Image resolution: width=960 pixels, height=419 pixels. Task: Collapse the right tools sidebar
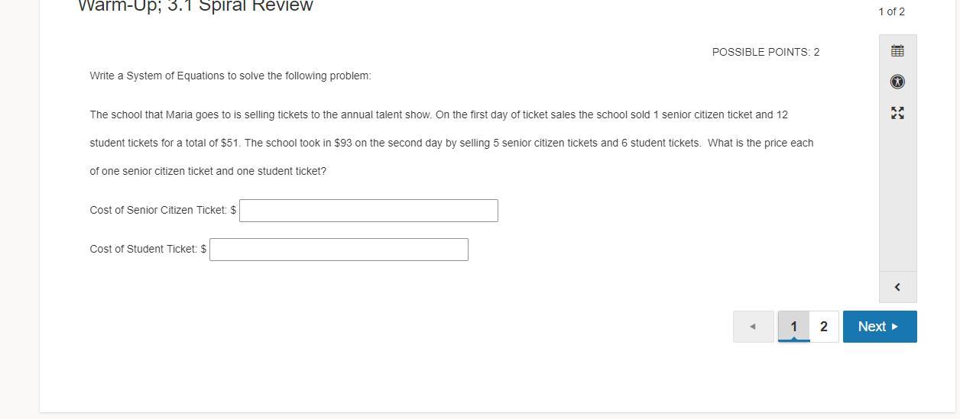(897, 287)
